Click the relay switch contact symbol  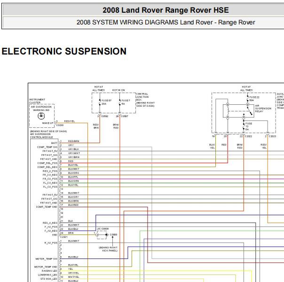tap(249, 111)
